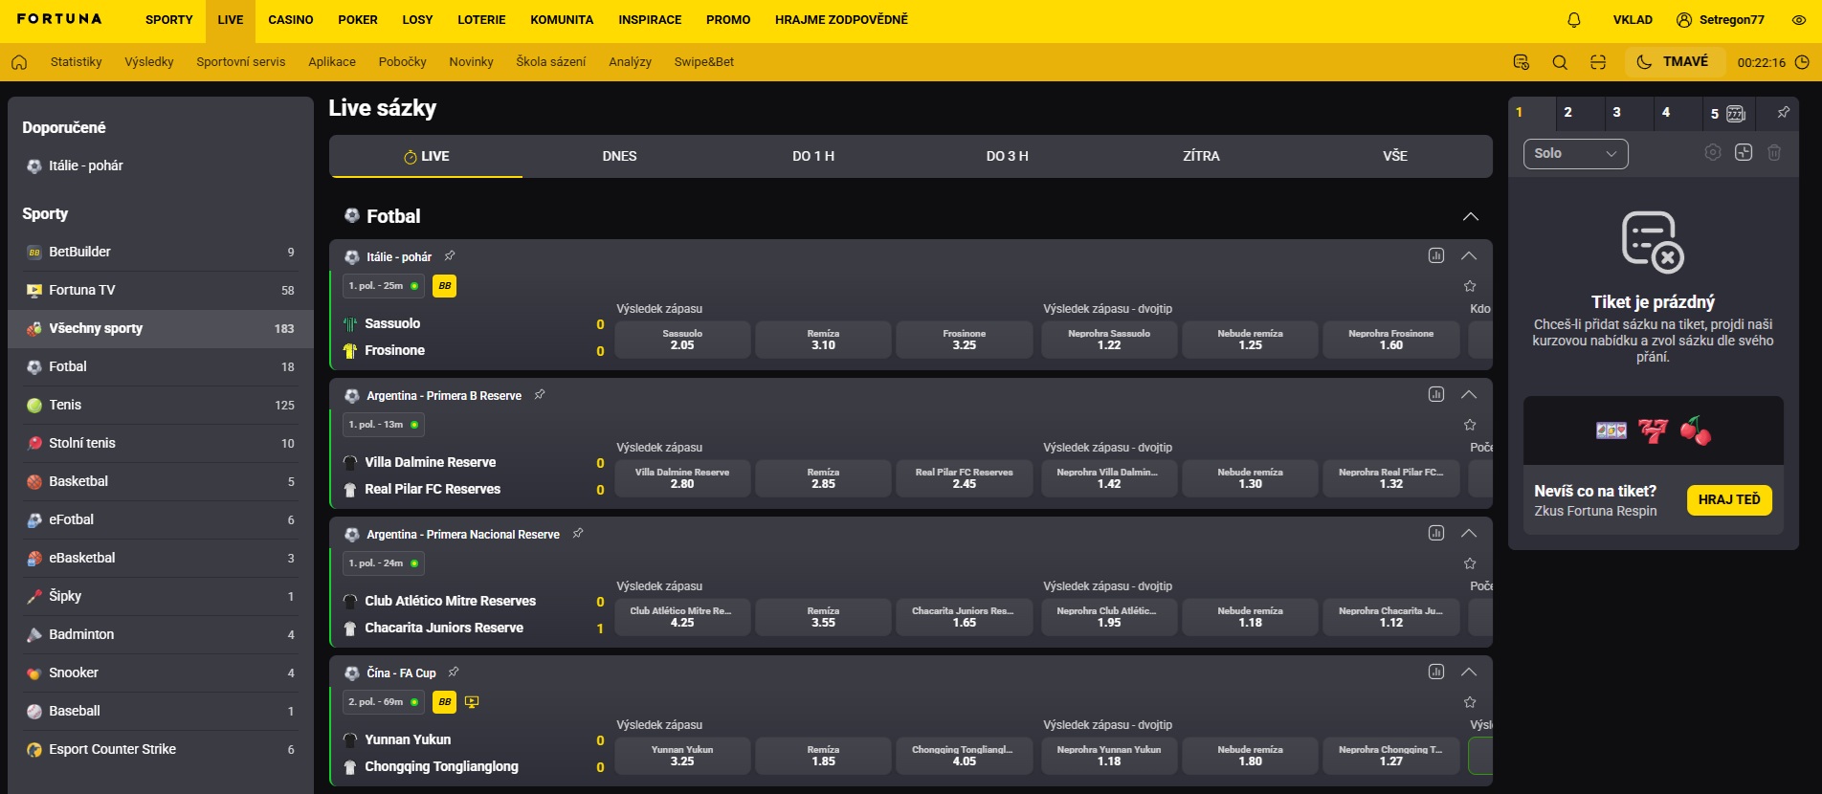Click the scan ticket icon
The height and width of the screenshot is (794, 1822).
[x=1598, y=62]
